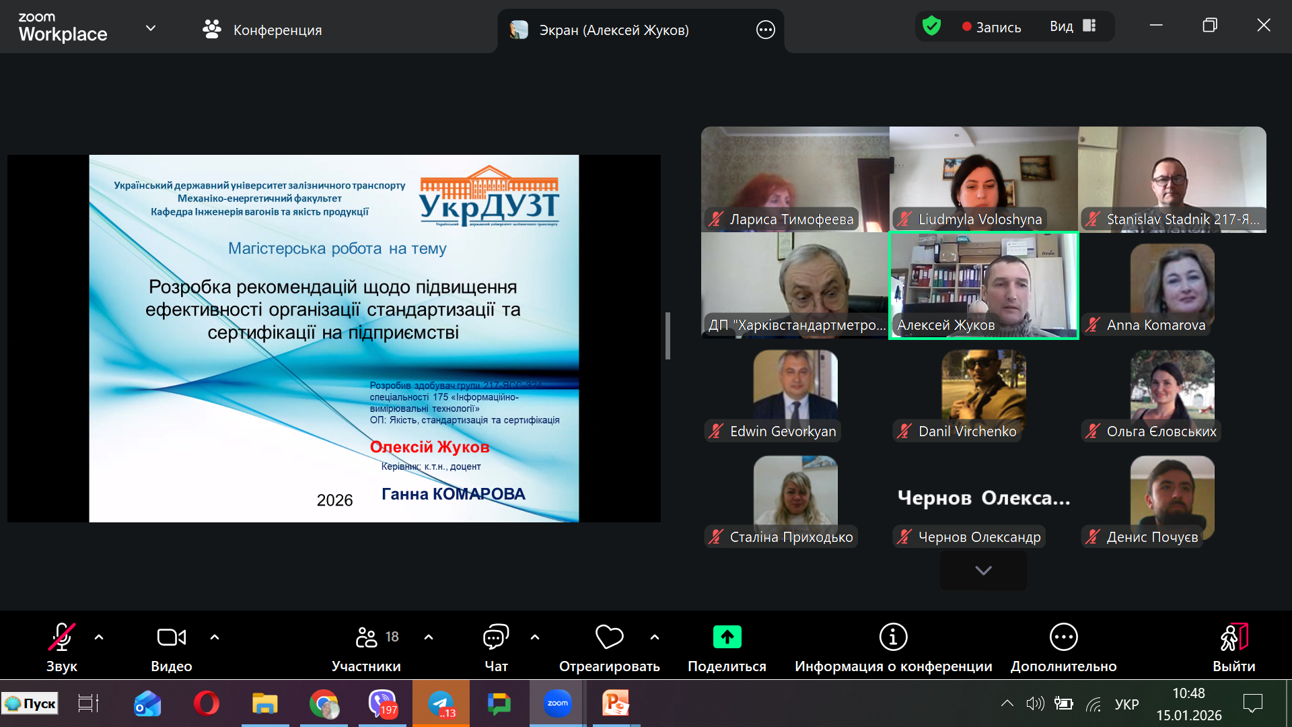Unmute the microphone with the Sound button
1292x727 pixels.
pyautogui.click(x=61, y=637)
